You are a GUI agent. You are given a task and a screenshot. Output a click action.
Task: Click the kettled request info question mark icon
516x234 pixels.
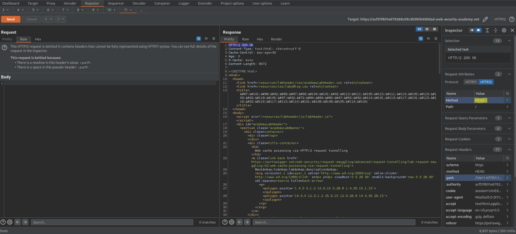pyautogui.click(x=4, y=48)
